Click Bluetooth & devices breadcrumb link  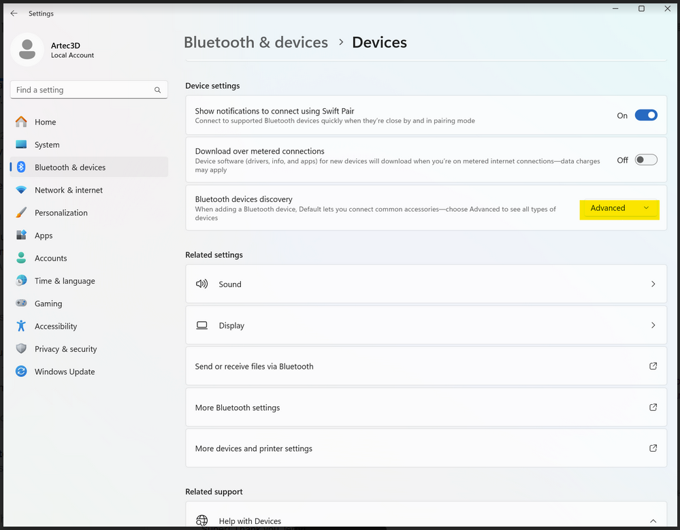pos(256,42)
